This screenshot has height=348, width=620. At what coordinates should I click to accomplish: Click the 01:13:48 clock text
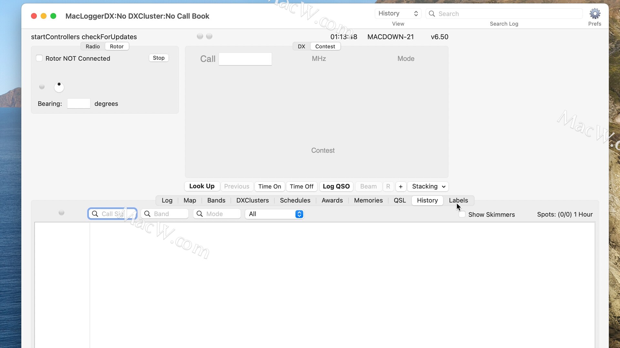point(344,37)
